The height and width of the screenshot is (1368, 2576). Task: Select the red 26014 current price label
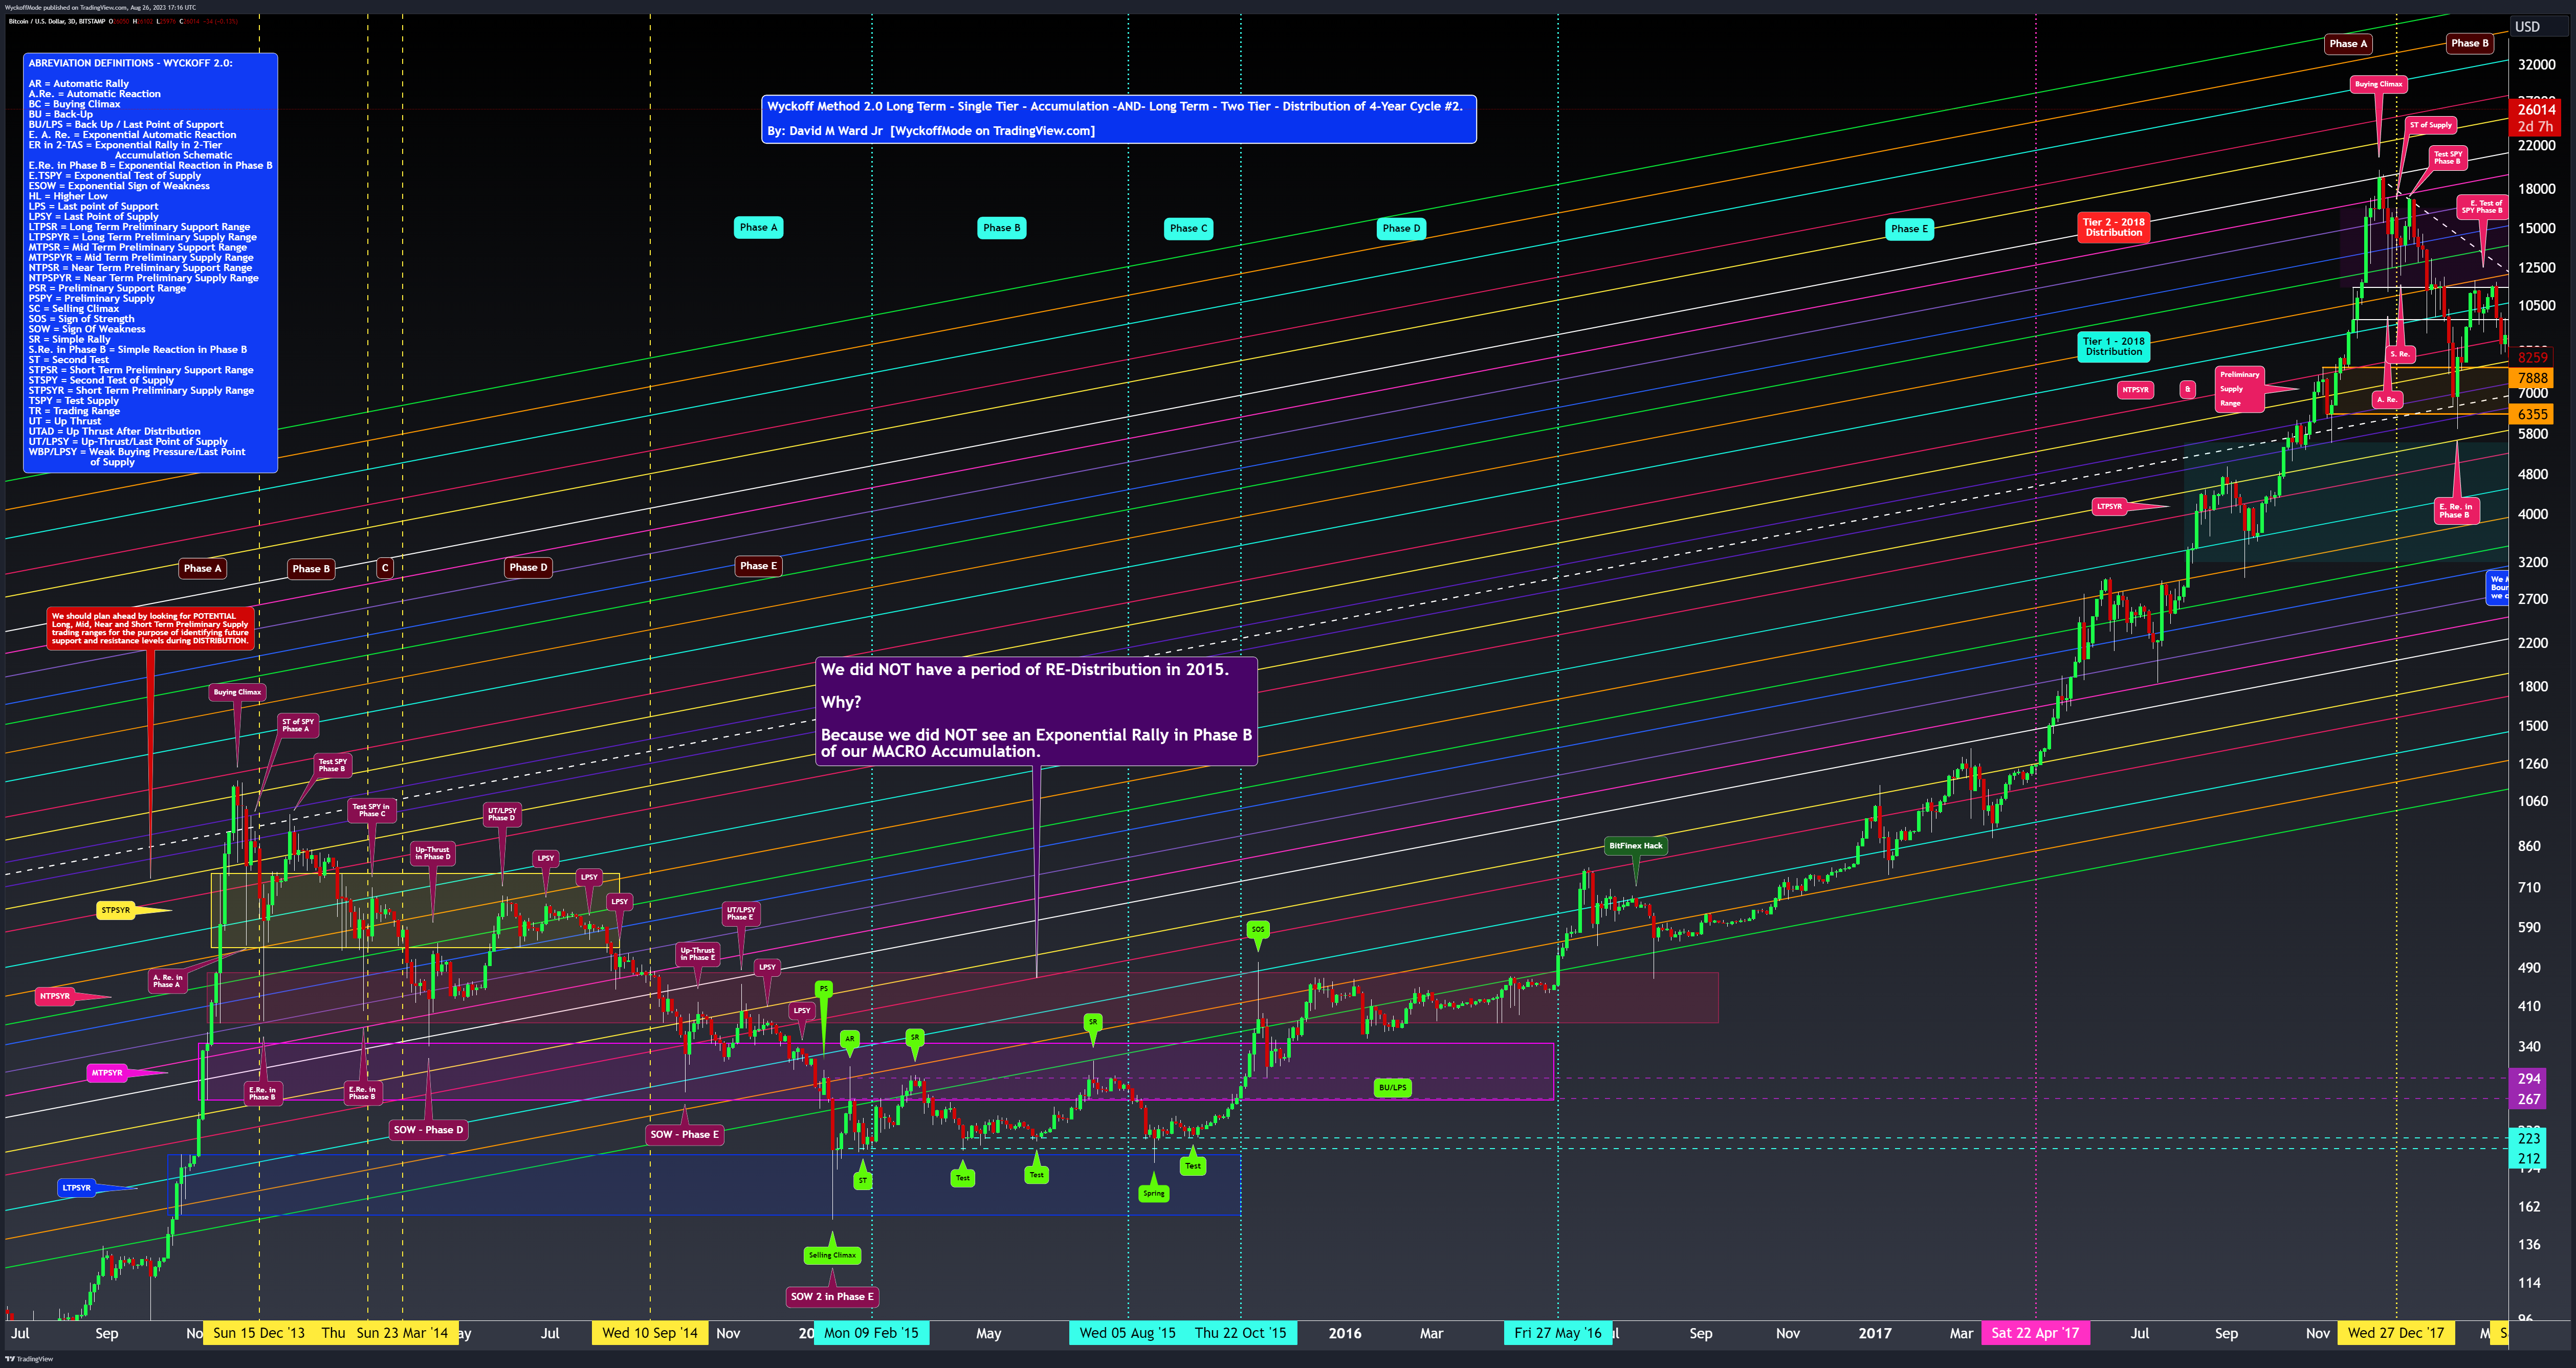pyautogui.click(x=2536, y=110)
